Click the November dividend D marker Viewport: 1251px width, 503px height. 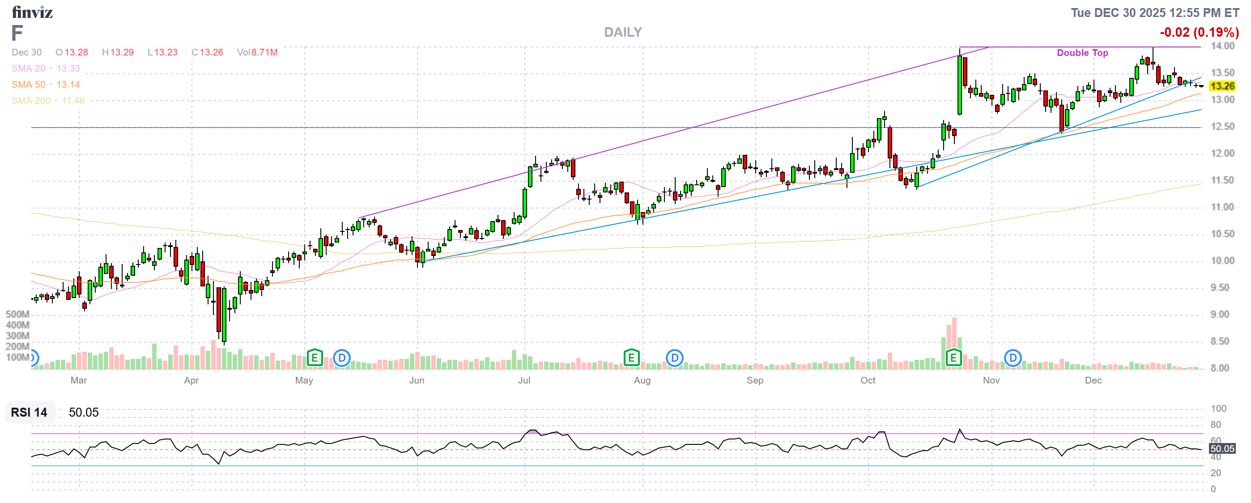coord(1013,358)
